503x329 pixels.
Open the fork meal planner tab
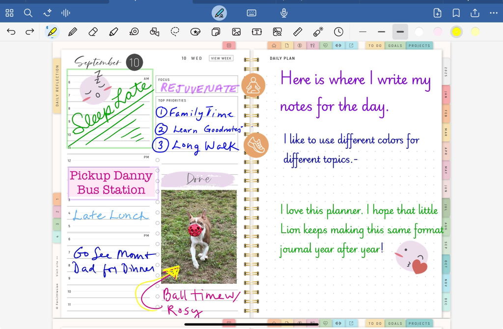pos(312,46)
